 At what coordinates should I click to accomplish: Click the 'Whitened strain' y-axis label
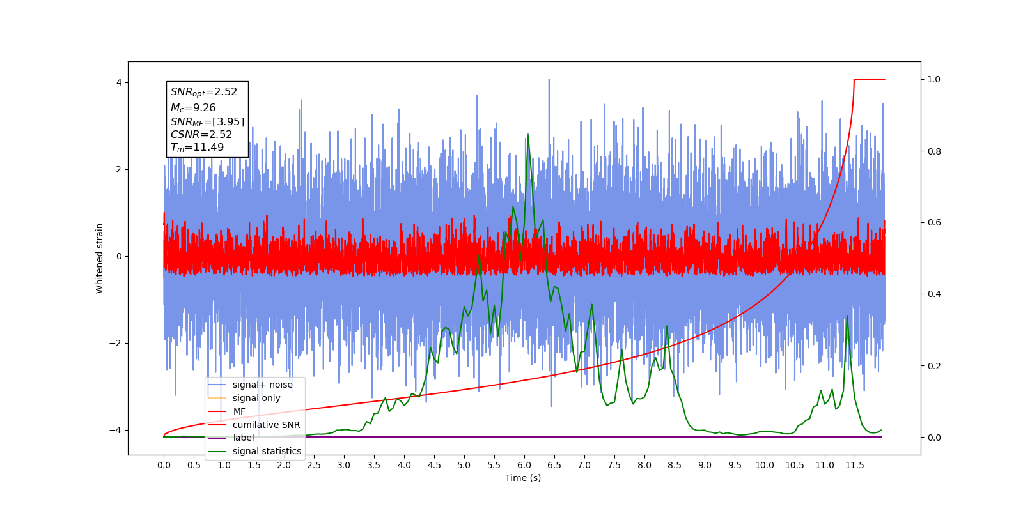[99, 258]
